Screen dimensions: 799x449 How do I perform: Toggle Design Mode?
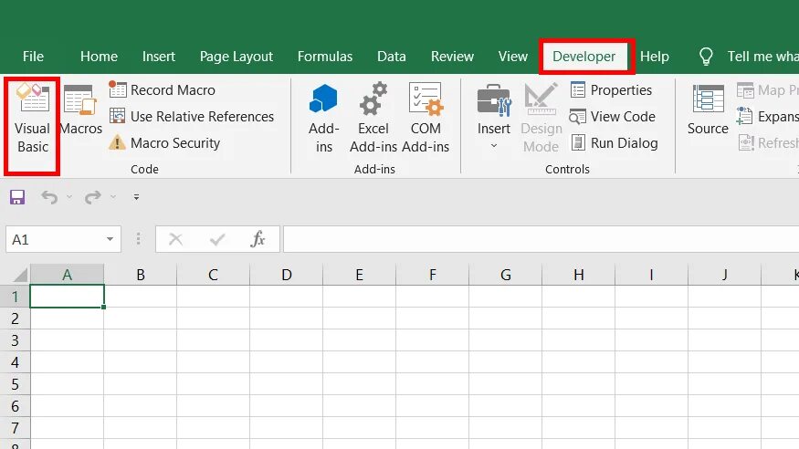coord(541,119)
